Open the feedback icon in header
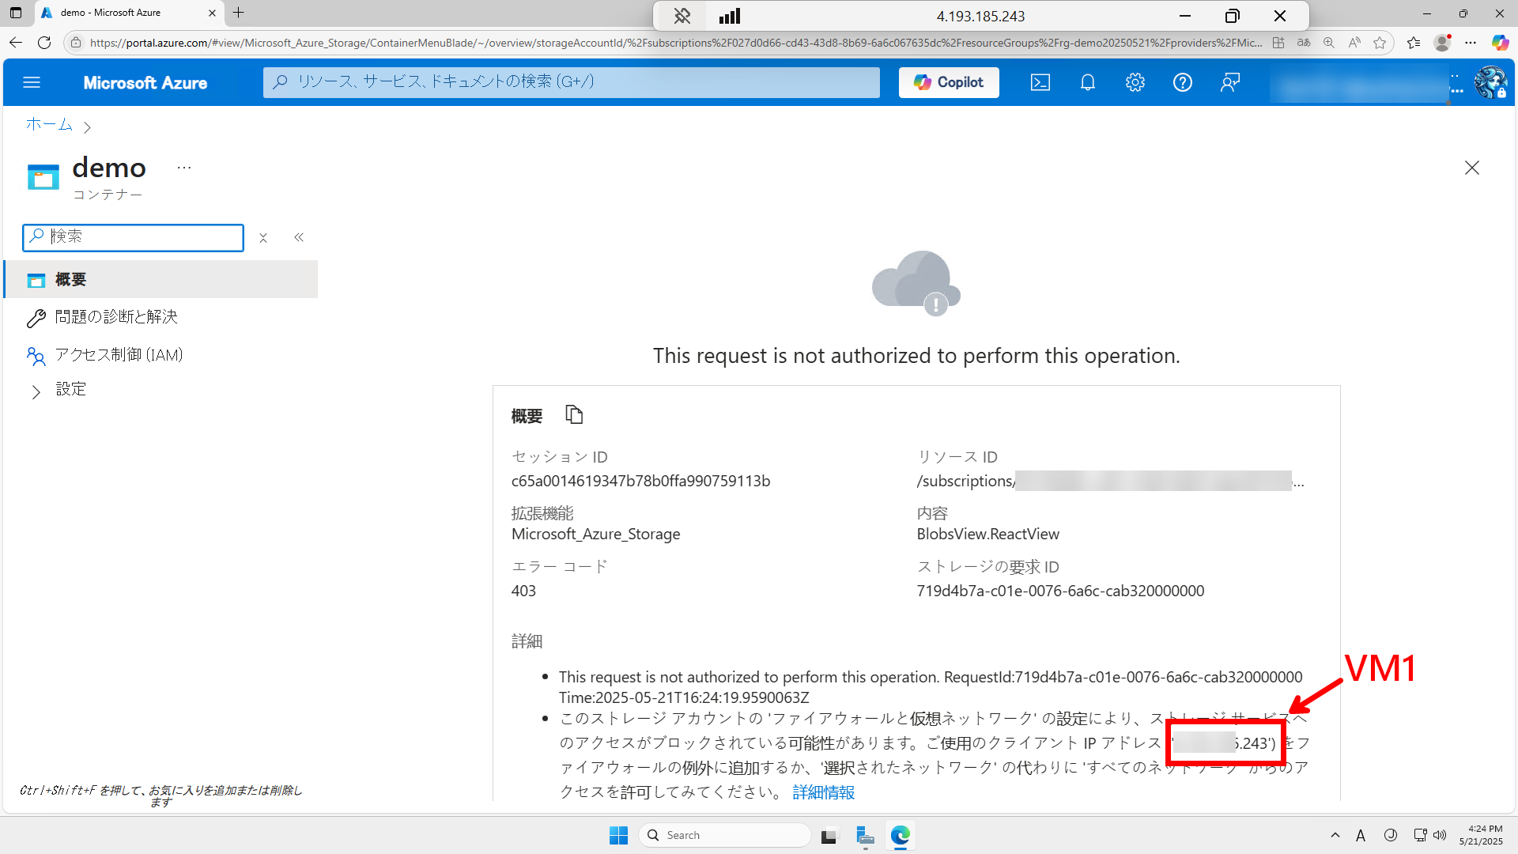 (1230, 82)
